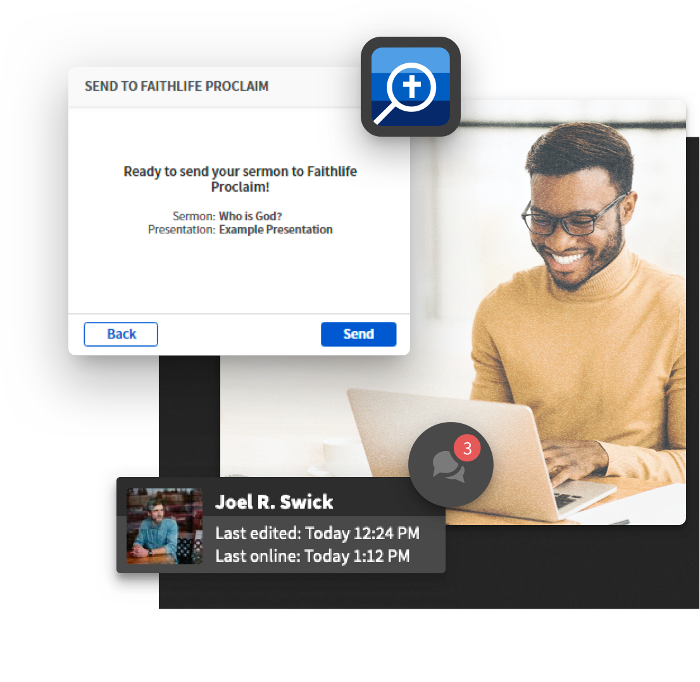This screenshot has height=682, width=700.
Task: Click the Last online: Today 1:12 PM text
Action: click(x=313, y=555)
